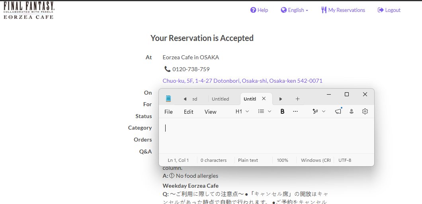The image size is (422, 204).
Task: Click the Notepad app icon in title bar
Action: tap(168, 99)
